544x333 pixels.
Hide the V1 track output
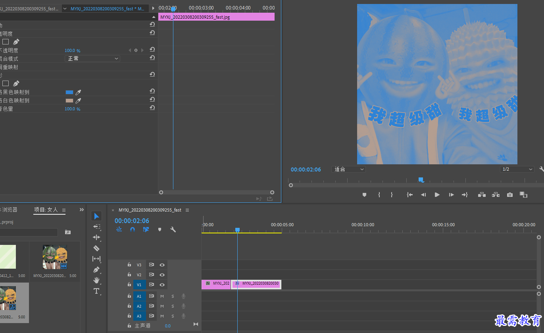pyautogui.click(x=162, y=285)
